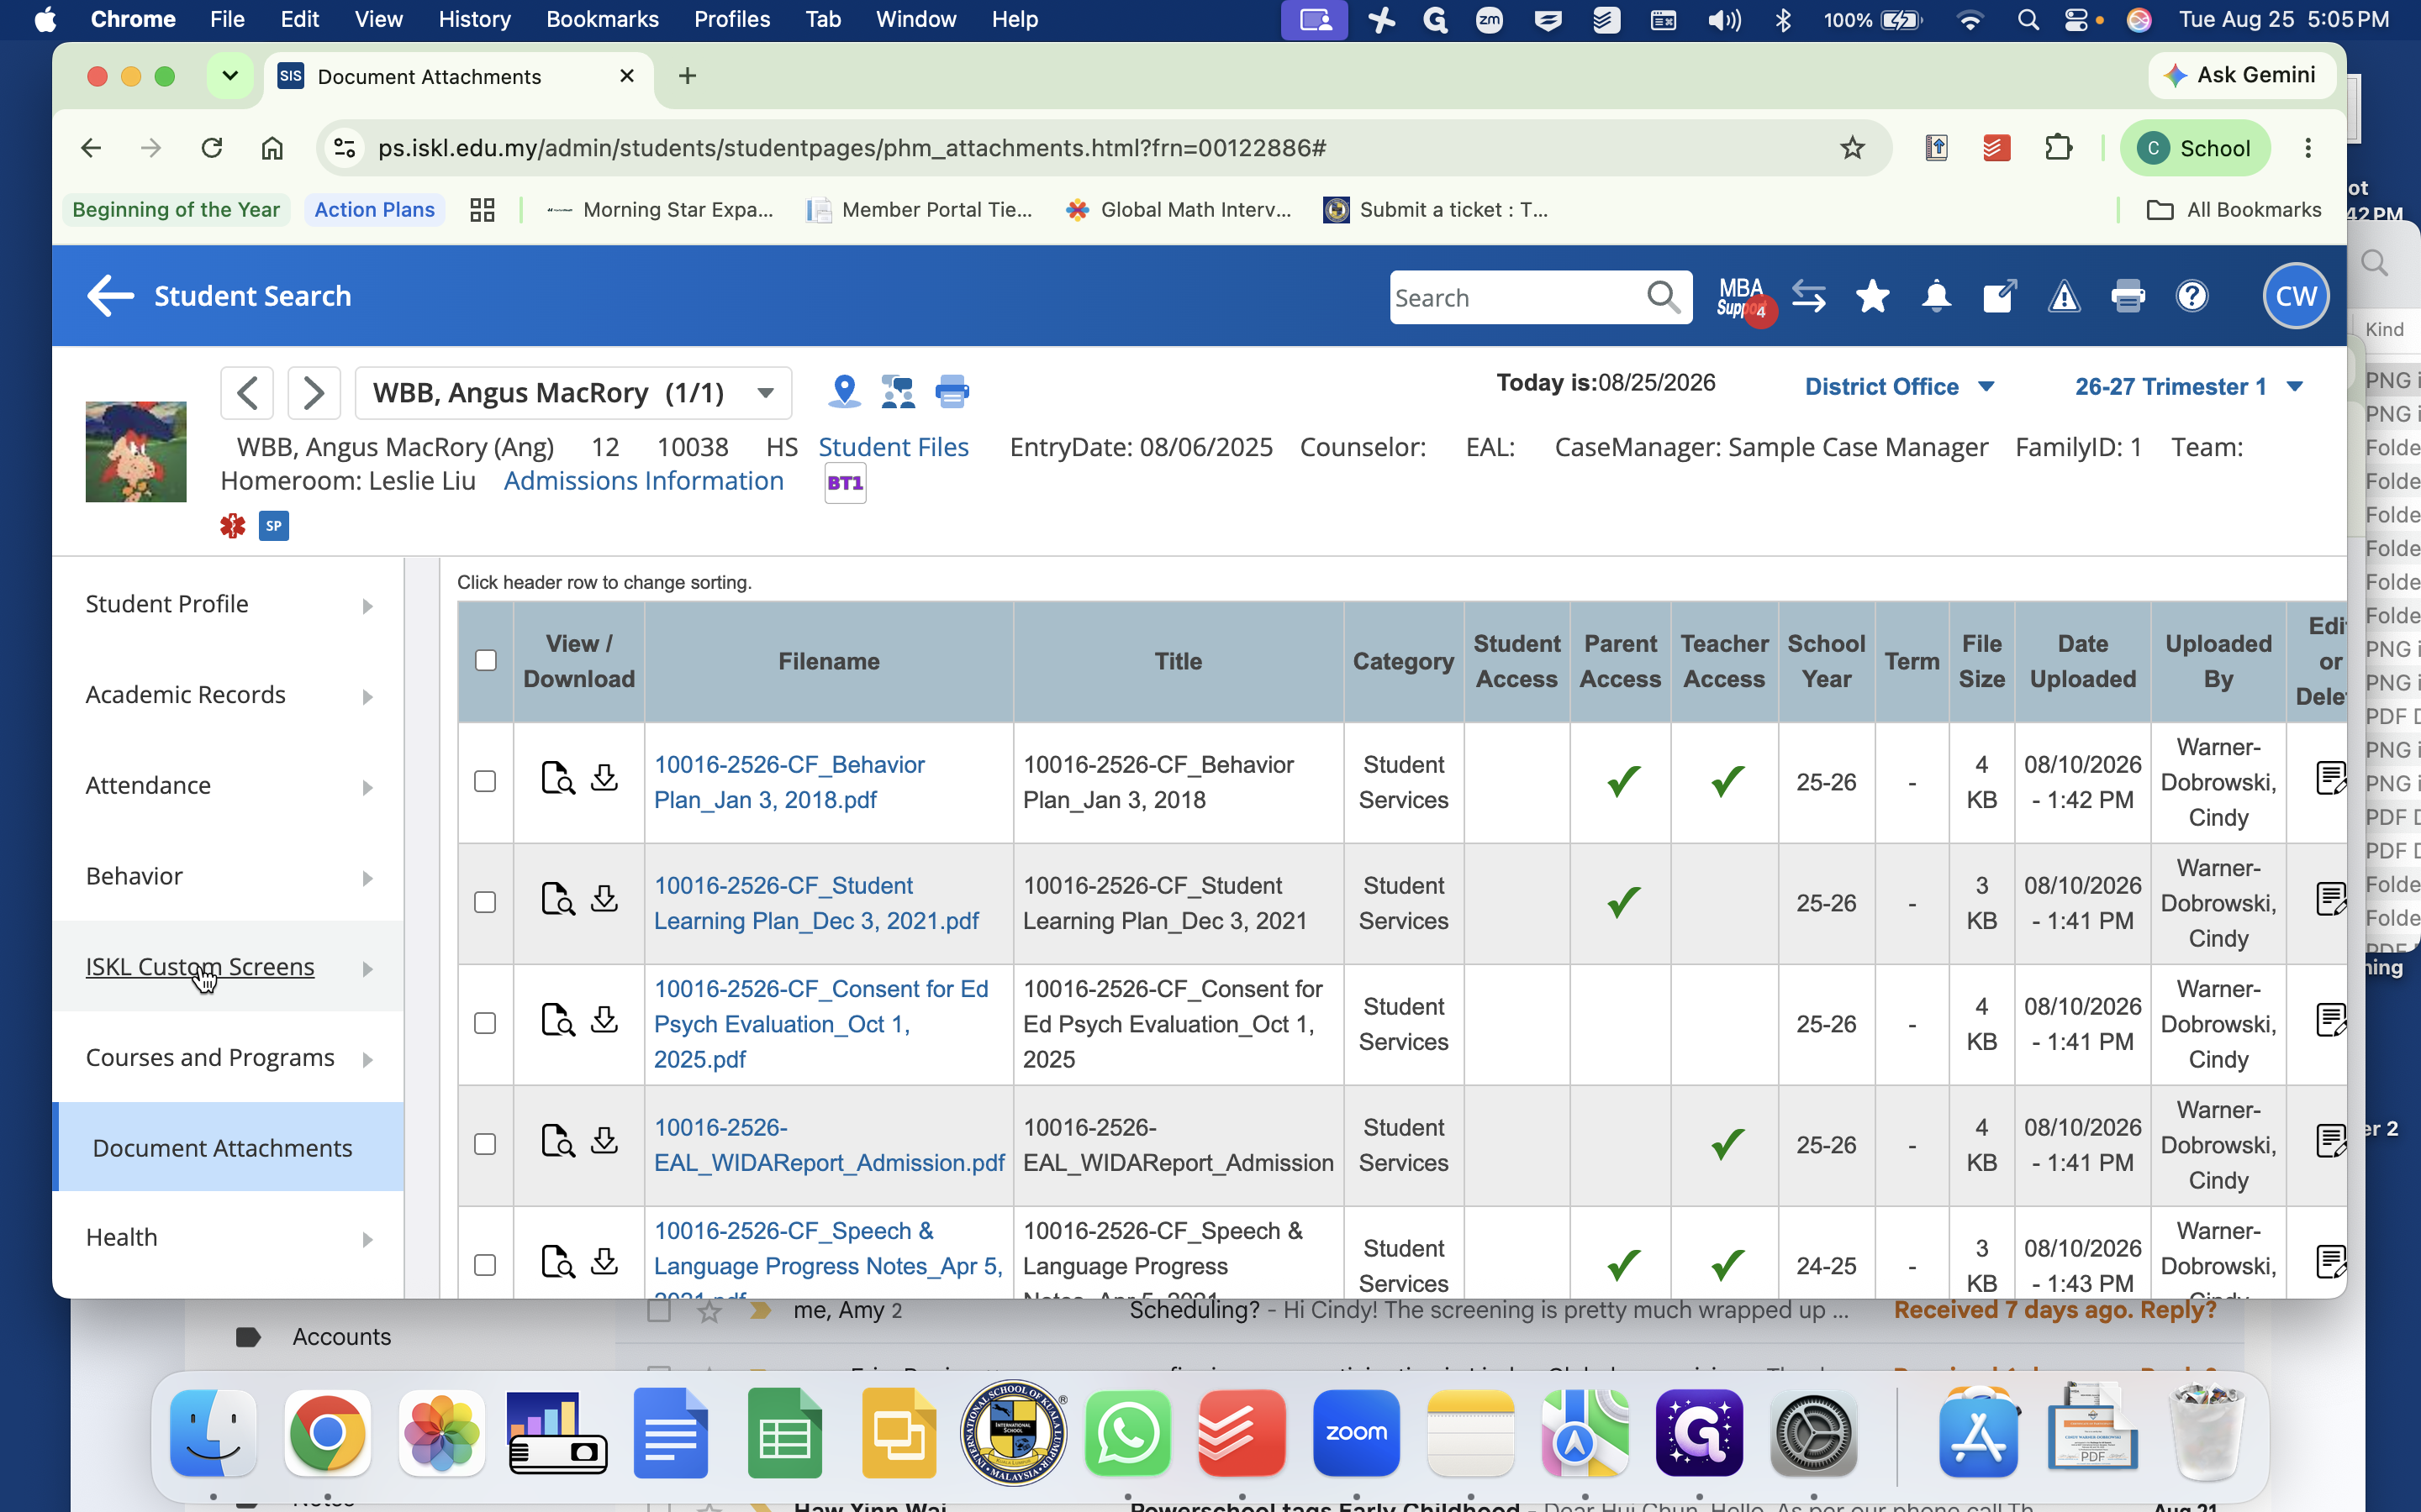This screenshot has height=1512, width=2421.
Task: Click the MBA Support icon in header
Action: tap(1743, 298)
